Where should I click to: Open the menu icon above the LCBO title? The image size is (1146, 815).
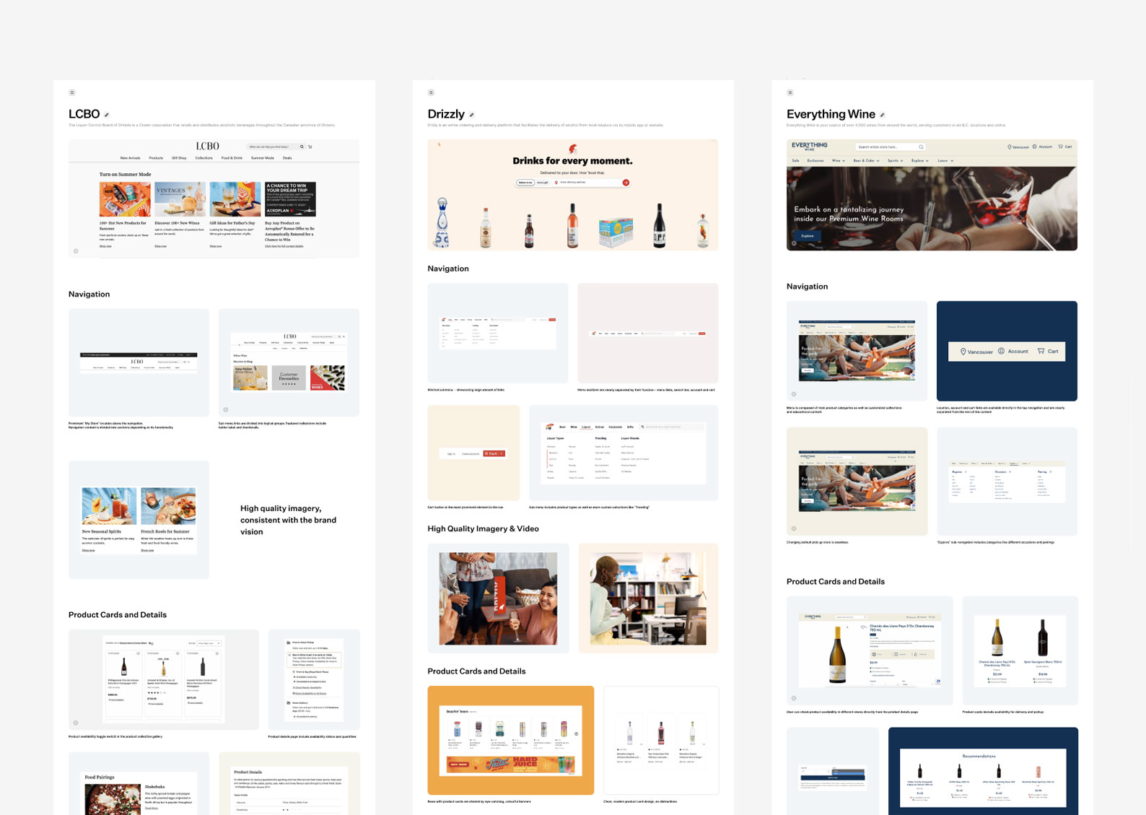(71, 92)
